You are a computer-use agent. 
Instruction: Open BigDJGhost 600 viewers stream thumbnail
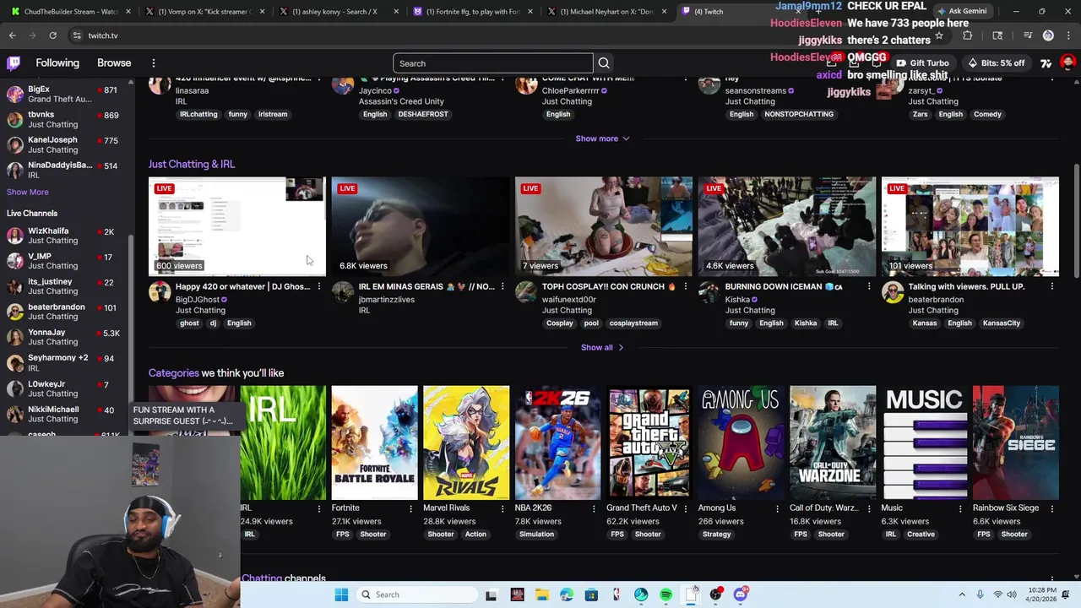pyautogui.click(x=237, y=226)
